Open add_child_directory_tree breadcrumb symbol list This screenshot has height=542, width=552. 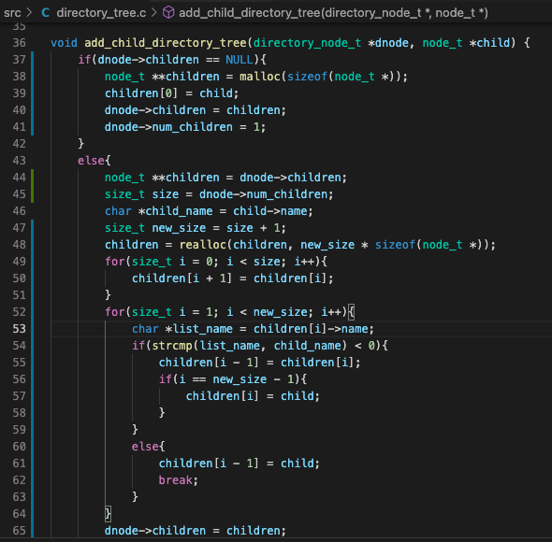coord(333,13)
